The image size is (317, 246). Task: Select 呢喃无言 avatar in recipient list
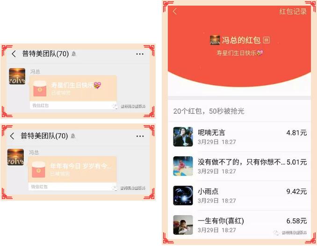pos(183,137)
